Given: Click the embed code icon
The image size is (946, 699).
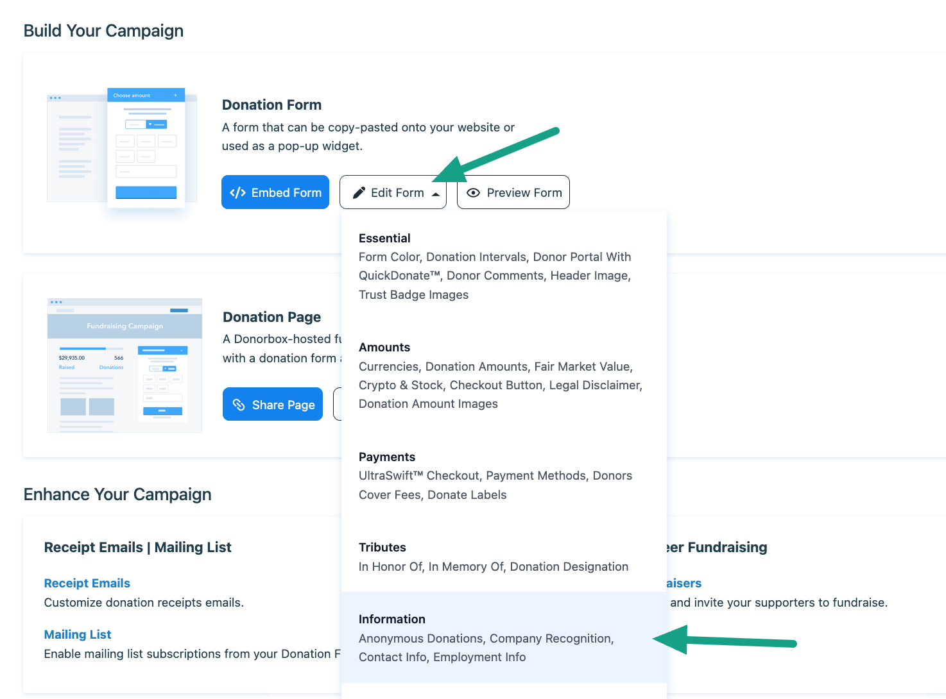Looking at the screenshot, I should [x=237, y=193].
